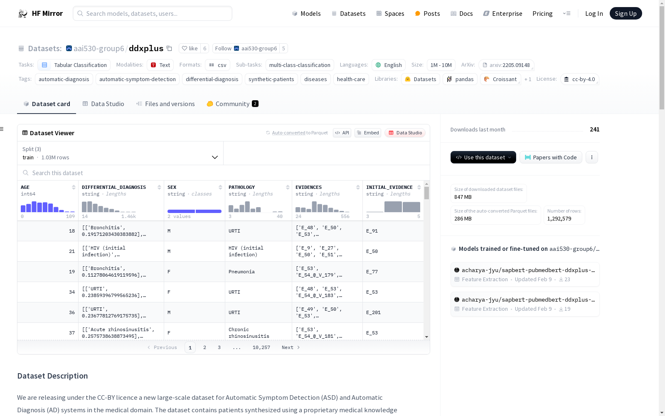
Task: Sort the SEX column
Action: point(220,187)
